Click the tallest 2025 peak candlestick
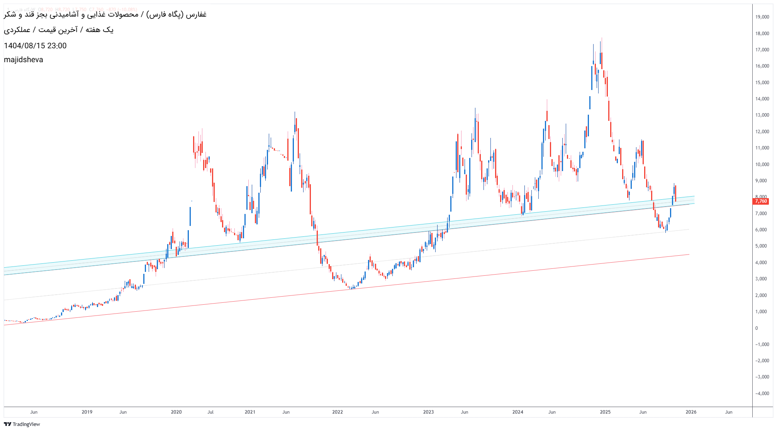This screenshot has height=431, width=777. tap(601, 58)
